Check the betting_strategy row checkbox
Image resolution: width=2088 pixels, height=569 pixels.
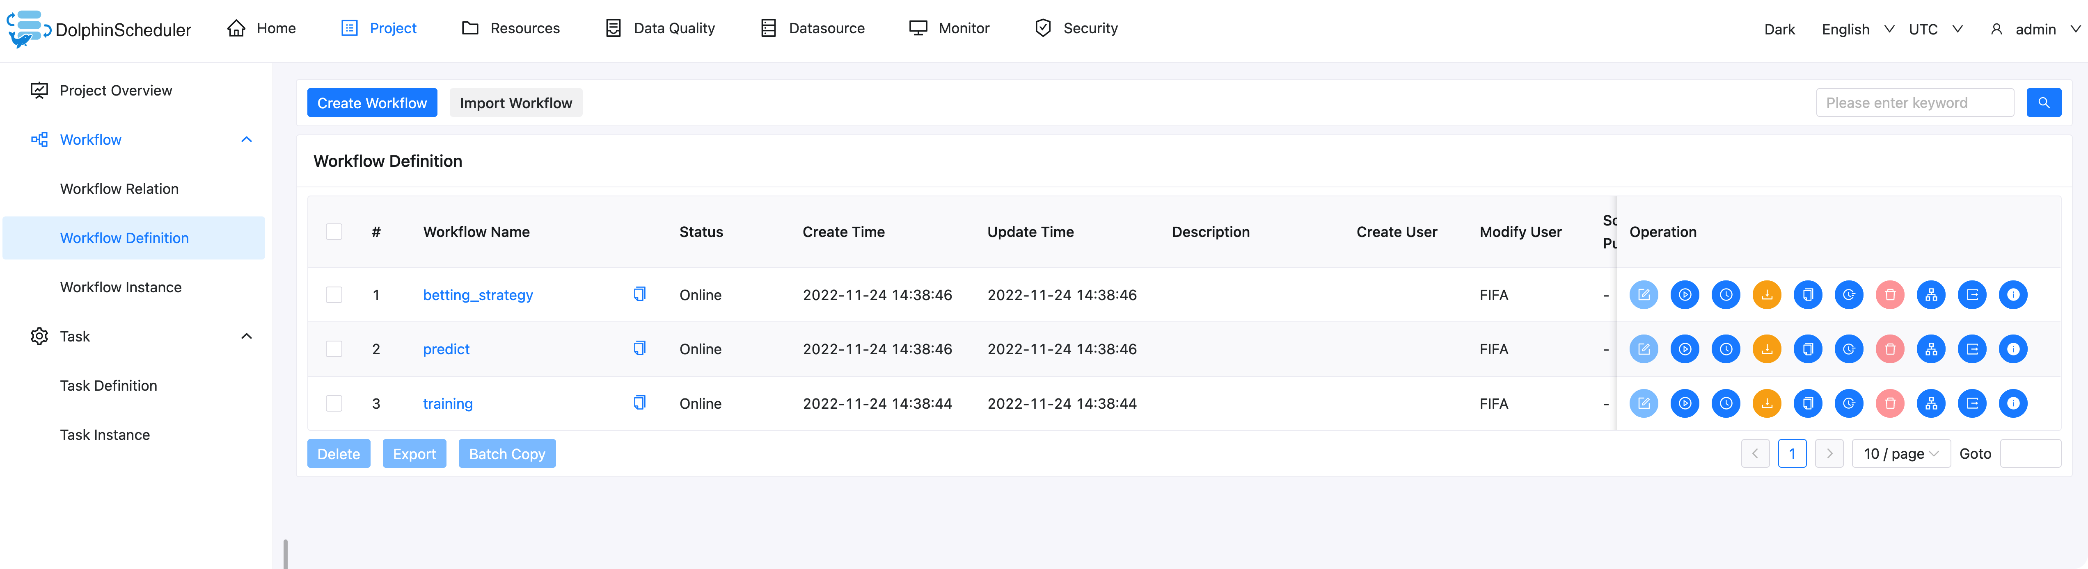[334, 295]
